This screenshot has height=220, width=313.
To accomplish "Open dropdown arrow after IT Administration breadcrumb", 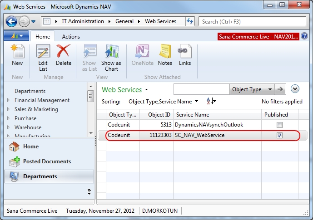I will [x=109, y=21].
